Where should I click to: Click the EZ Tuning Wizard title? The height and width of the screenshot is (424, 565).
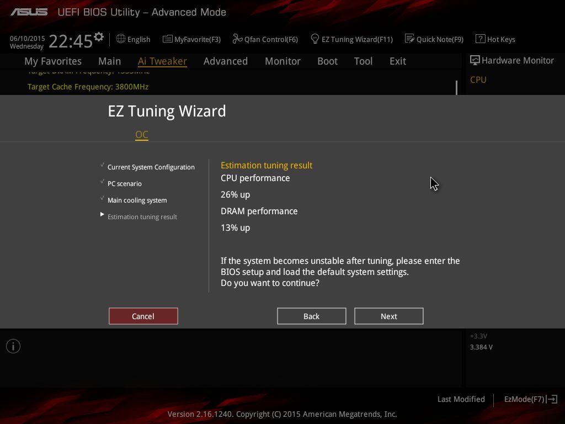167,111
